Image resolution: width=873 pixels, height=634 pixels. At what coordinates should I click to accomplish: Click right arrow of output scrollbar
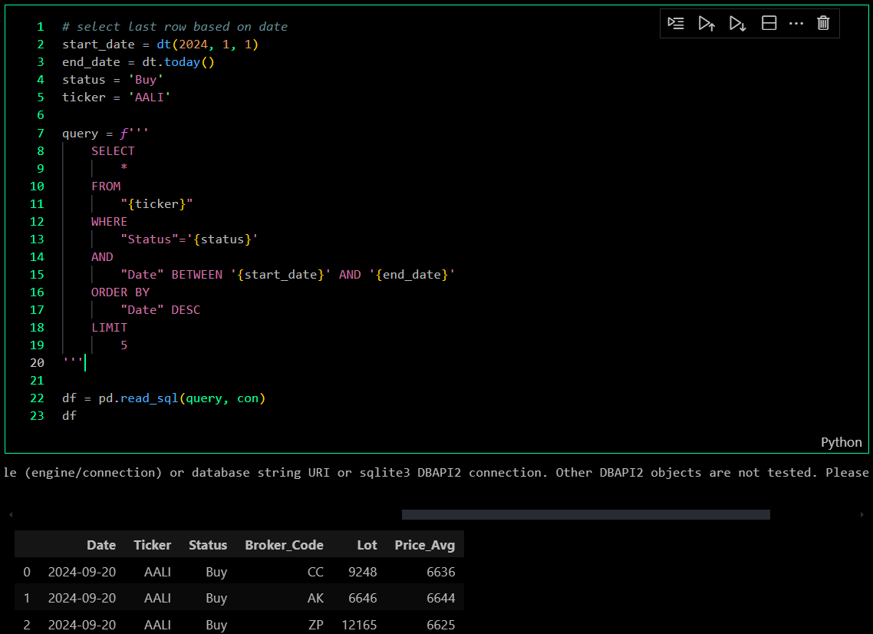[861, 515]
